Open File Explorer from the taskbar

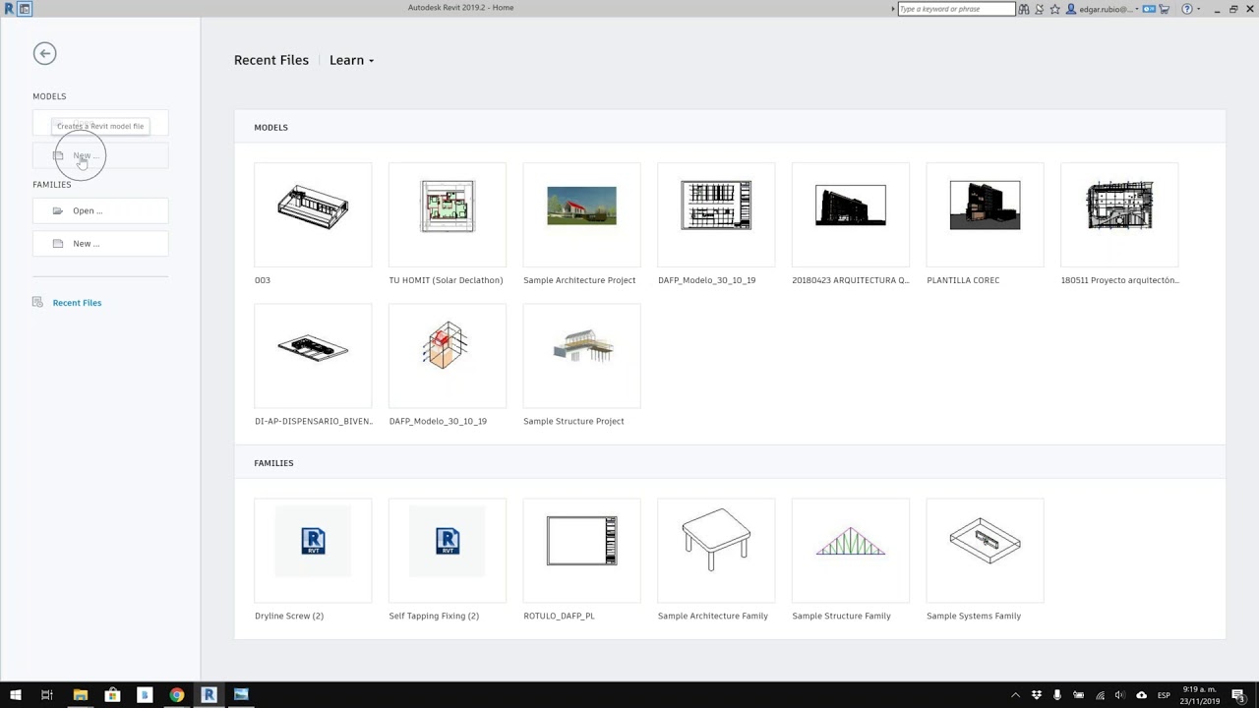coord(80,695)
